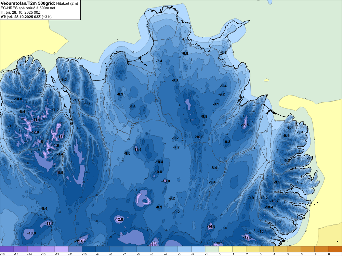Click the dark purple legend swatch between -16 and -15

click(7, 249)
